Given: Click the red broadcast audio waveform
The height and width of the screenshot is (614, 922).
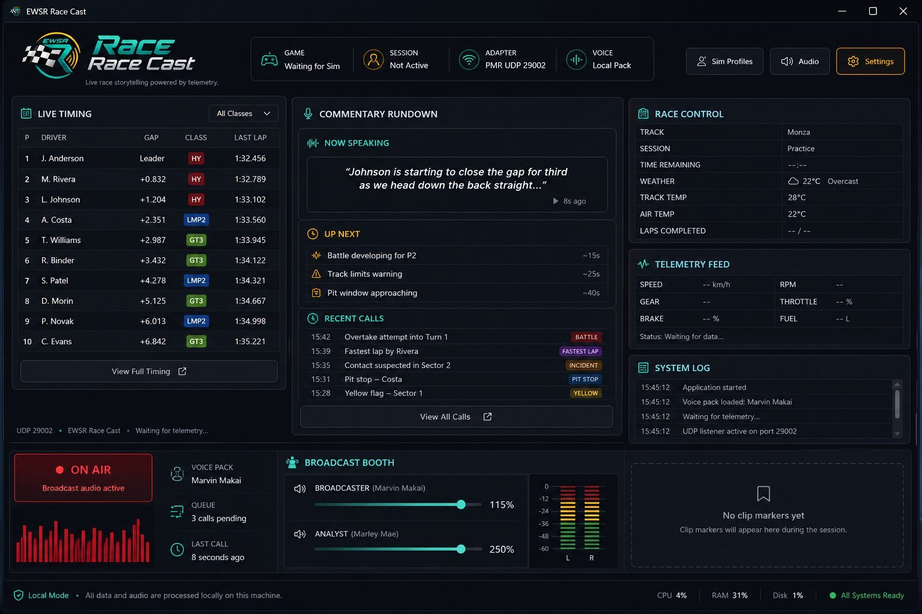Looking at the screenshot, I should click(x=83, y=540).
